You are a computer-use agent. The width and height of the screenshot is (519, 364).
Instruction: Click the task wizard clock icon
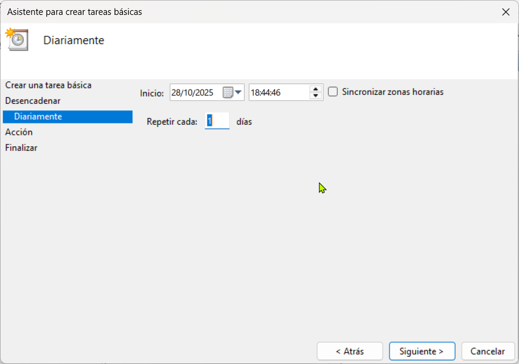17,39
